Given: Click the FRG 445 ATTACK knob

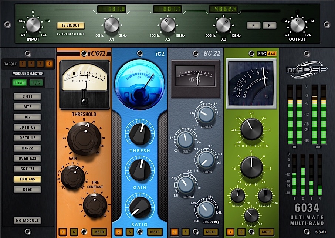Looking at the screenshot, I should click(x=238, y=195).
